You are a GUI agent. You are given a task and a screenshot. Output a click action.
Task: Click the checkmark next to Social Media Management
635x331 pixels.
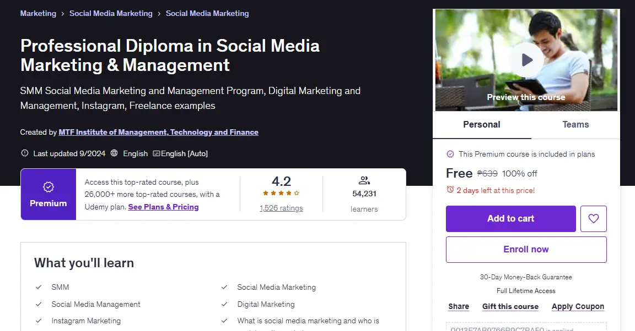(39, 304)
